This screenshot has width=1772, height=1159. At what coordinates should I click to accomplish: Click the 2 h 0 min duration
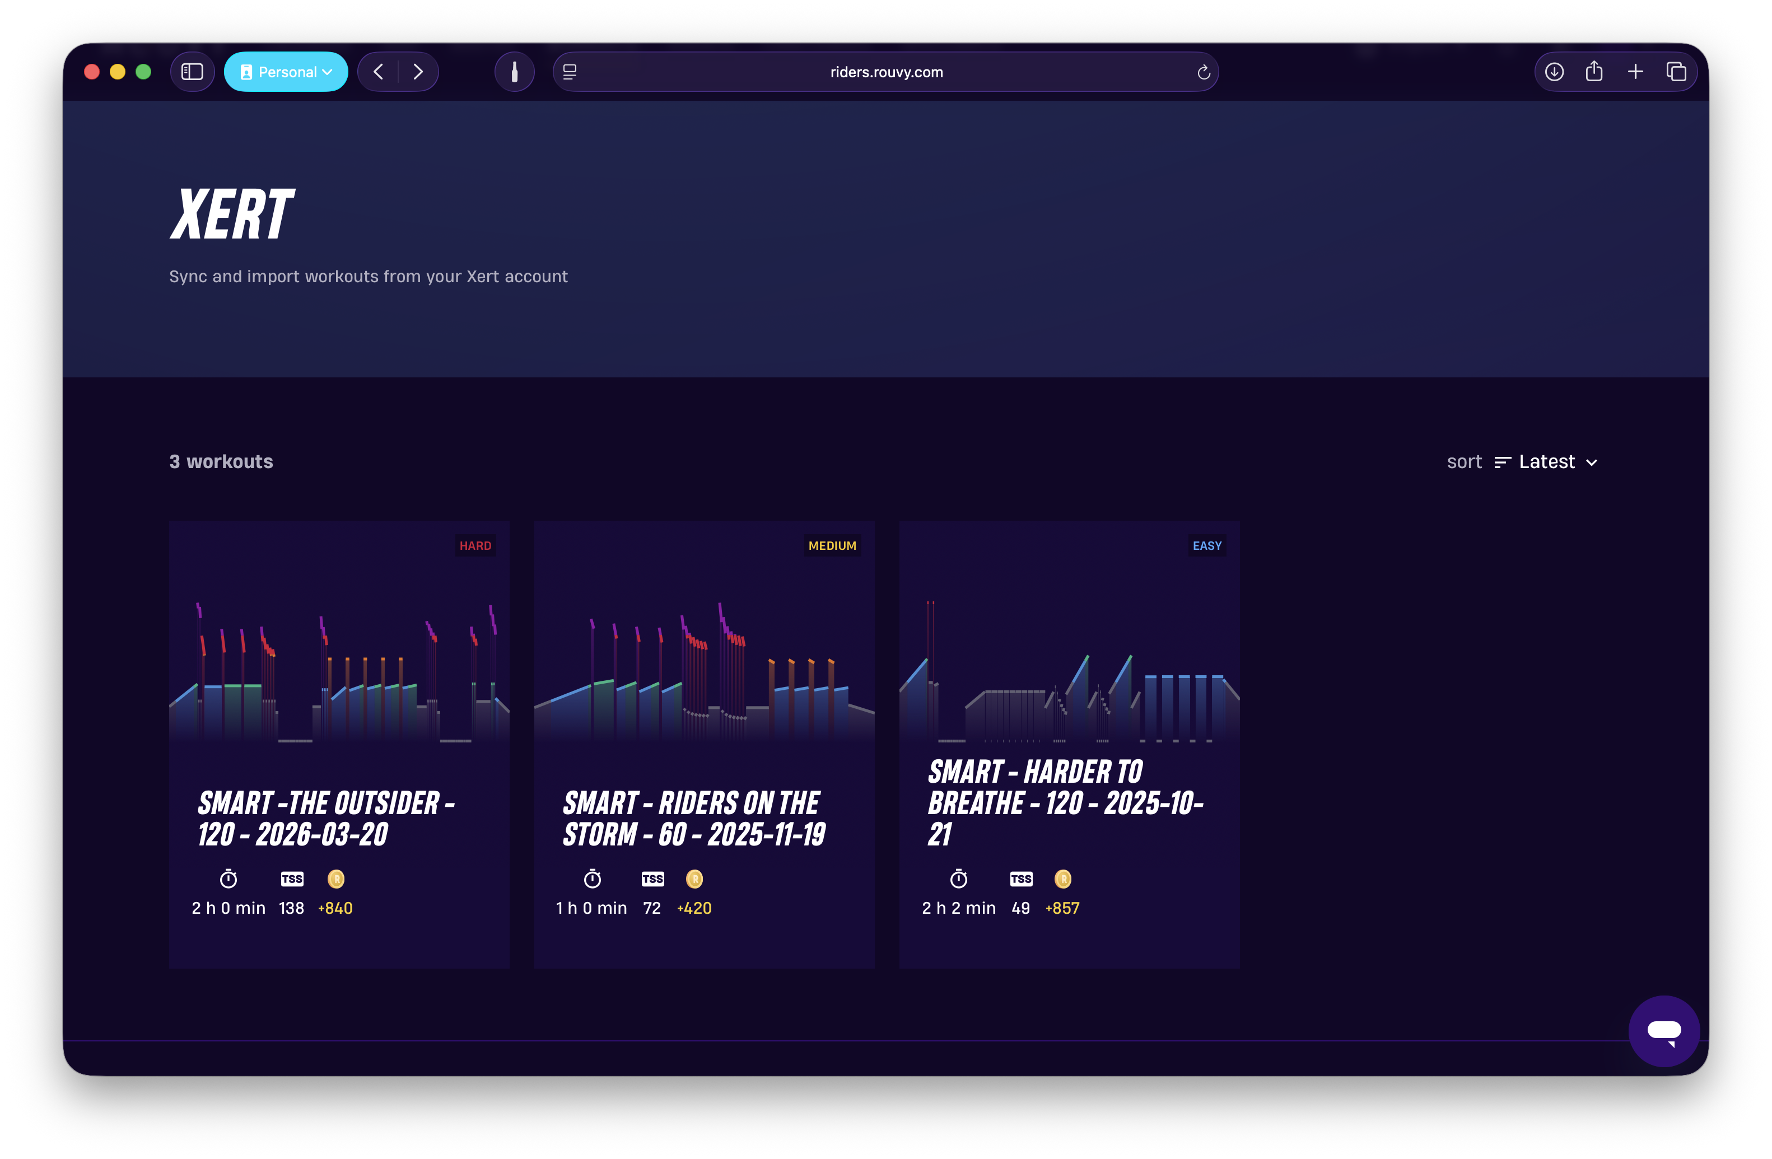point(229,908)
